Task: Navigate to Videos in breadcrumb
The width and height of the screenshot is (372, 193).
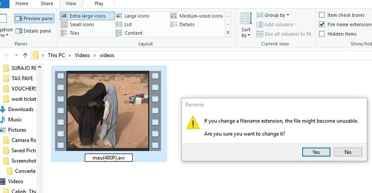Action: pyautogui.click(x=82, y=55)
